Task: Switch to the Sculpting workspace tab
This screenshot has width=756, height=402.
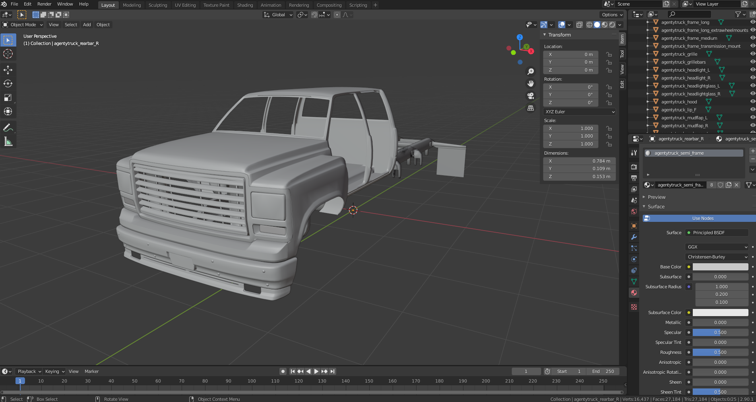Action: pyautogui.click(x=157, y=5)
